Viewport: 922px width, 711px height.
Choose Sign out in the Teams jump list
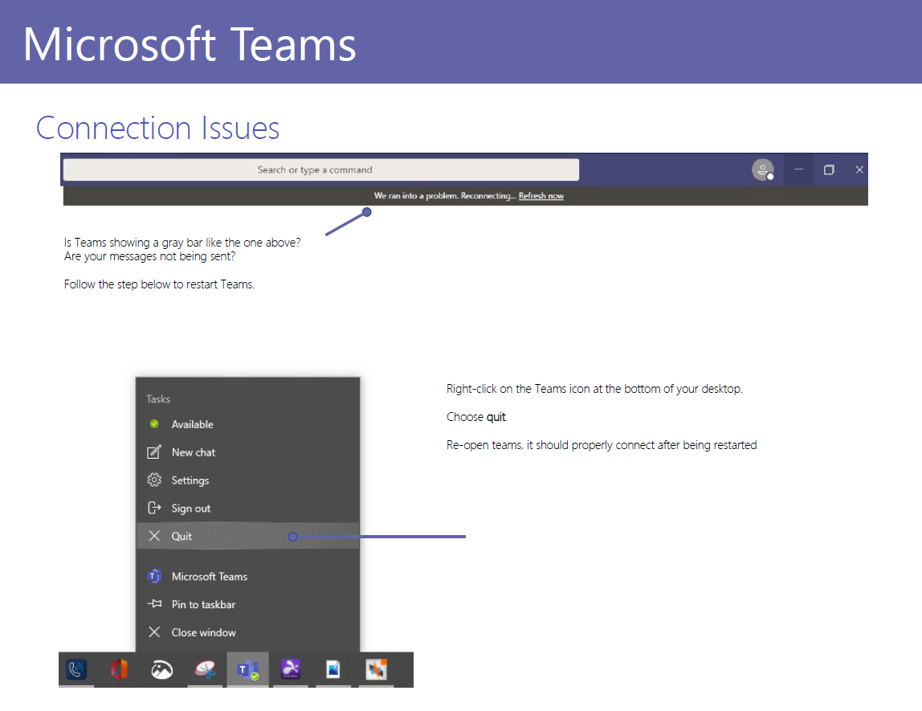[x=247, y=508]
